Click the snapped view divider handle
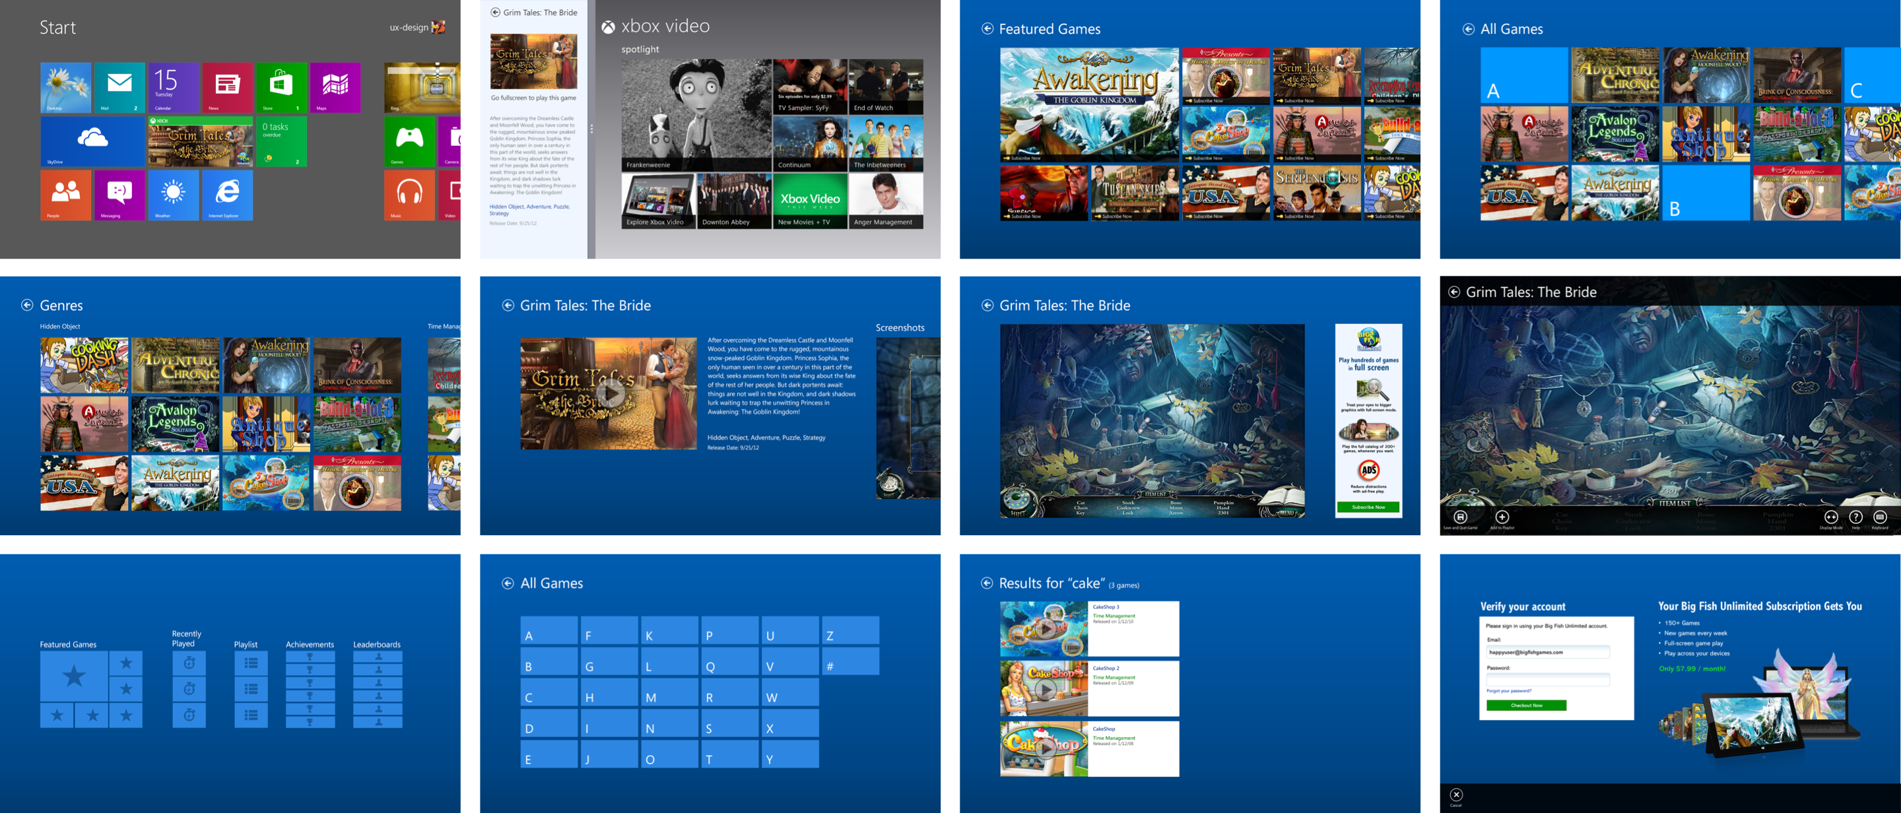The image size is (1901, 813). pyautogui.click(x=591, y=129)
